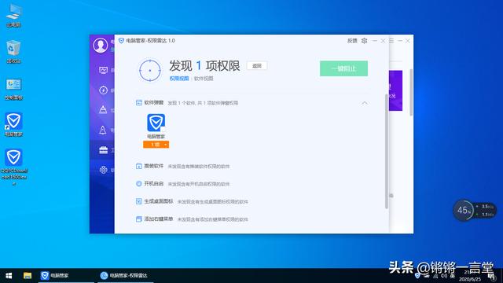Click the green 一键阻止 button
Viewport: 503px width, 283px height.
[x=343, y=68]
